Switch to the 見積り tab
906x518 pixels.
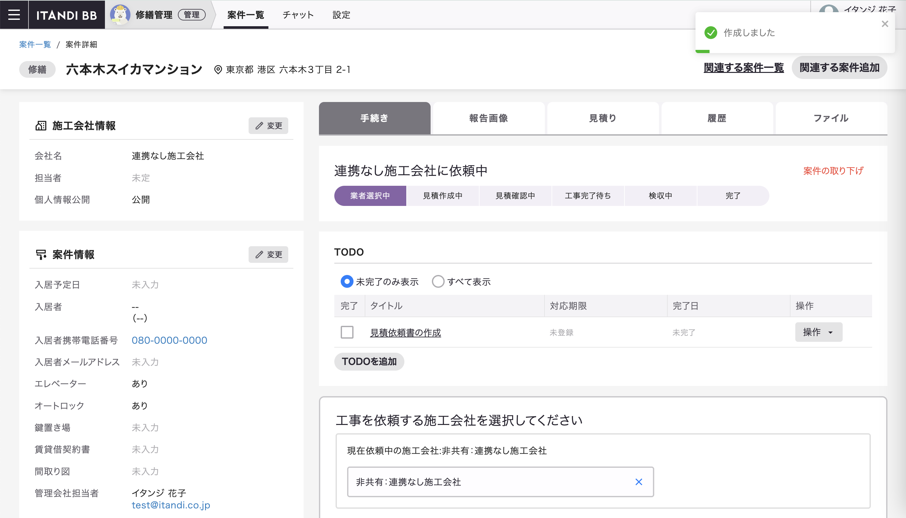click(x=602, y=118)
